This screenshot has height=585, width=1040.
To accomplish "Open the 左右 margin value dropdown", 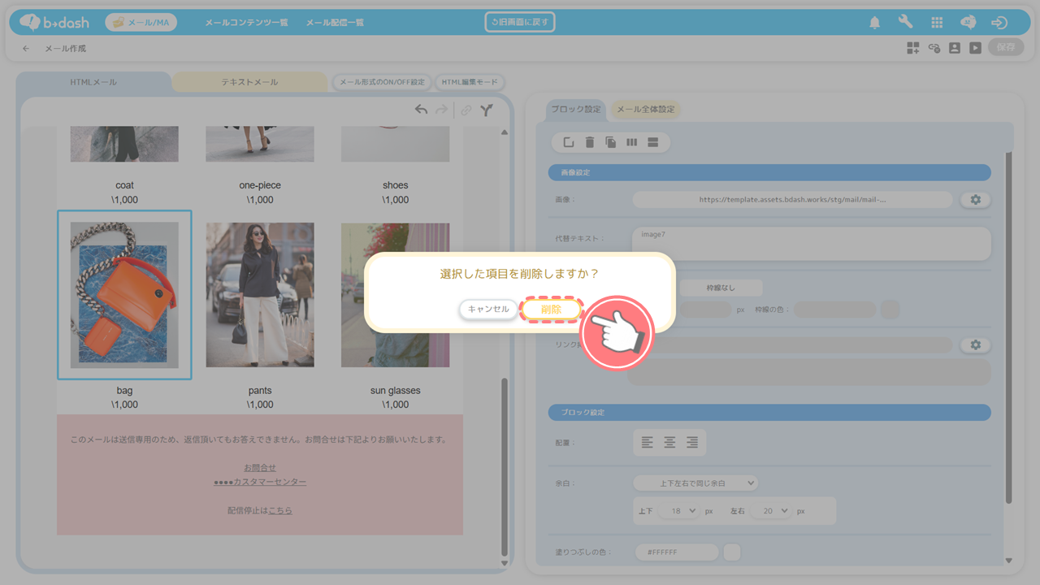I will [x=770, y=511].
